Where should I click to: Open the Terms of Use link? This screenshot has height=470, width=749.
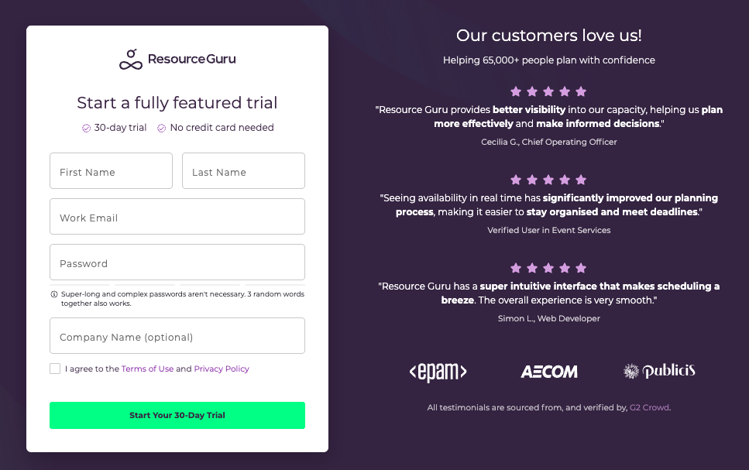[147, 369]
